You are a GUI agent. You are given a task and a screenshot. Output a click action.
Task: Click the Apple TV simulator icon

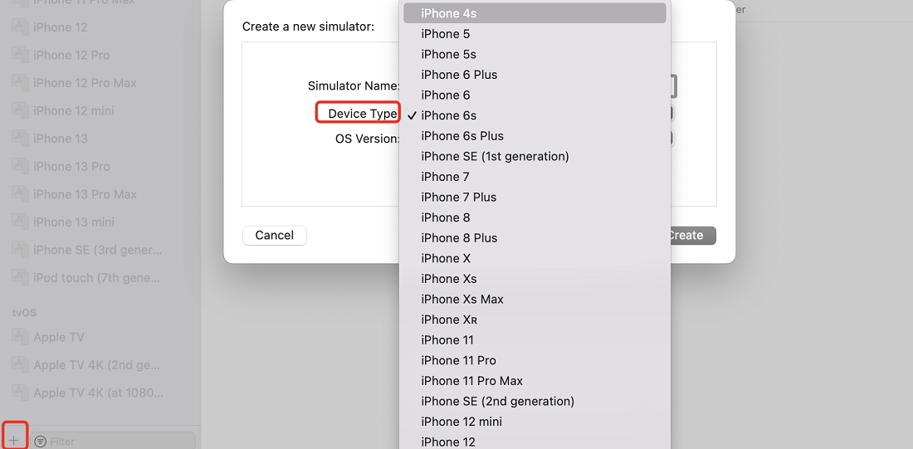point(21,337)
